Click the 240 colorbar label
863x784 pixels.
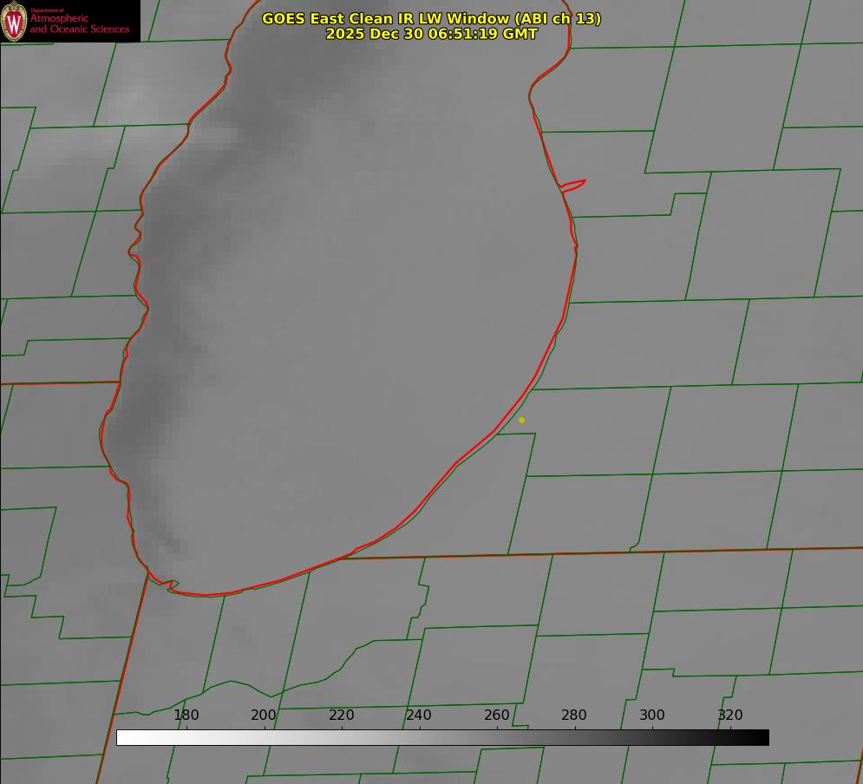pyautogui.click(x=419, y=715)
